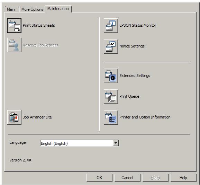Open the Help button
200x185 pixels.
click(183, 178)
